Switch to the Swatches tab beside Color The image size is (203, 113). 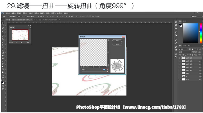(x=184, y=21)
